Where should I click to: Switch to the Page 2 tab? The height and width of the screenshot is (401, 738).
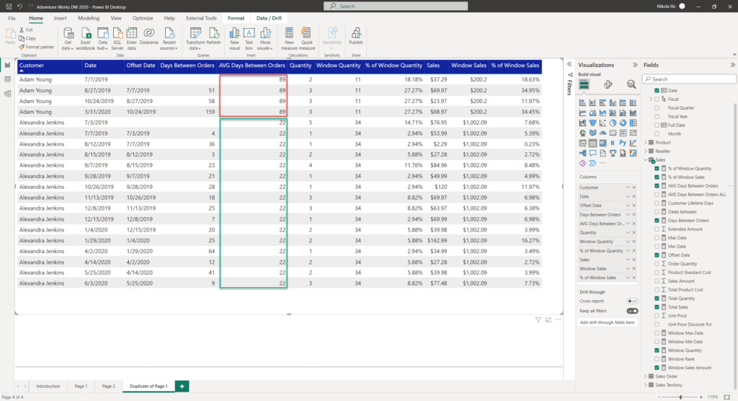point(108,386)
